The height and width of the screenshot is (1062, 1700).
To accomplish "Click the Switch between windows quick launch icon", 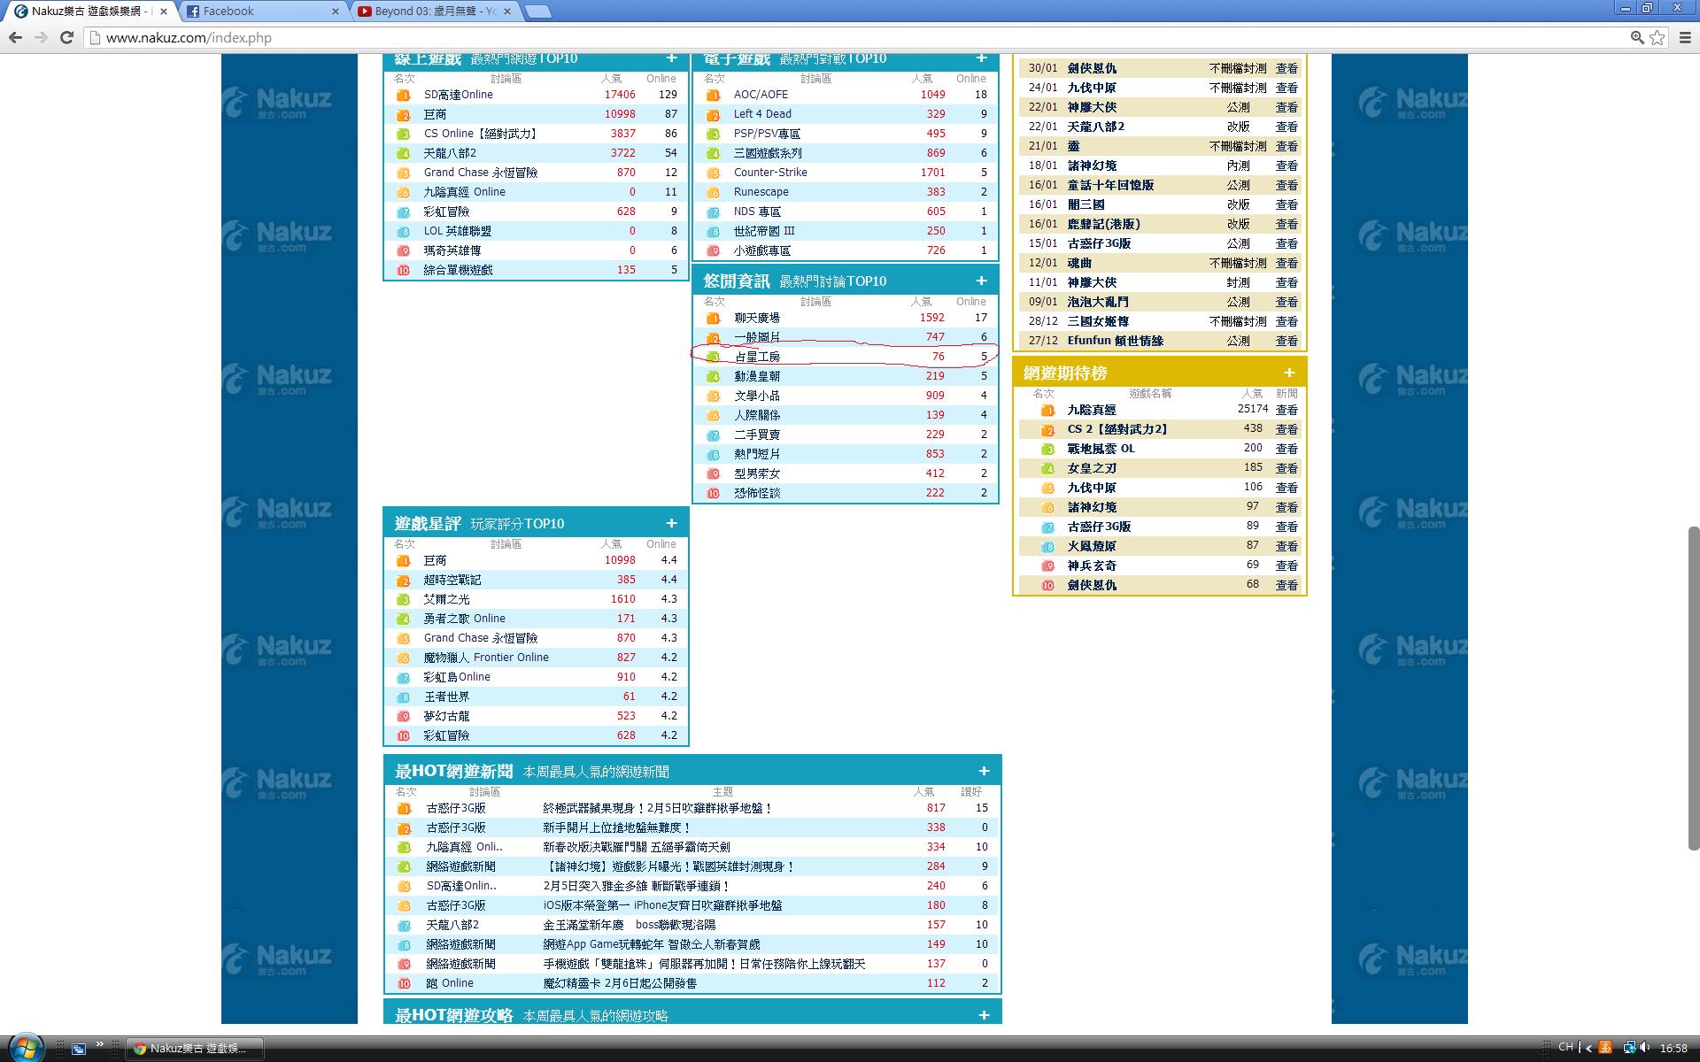I will tap(79, 1049).
